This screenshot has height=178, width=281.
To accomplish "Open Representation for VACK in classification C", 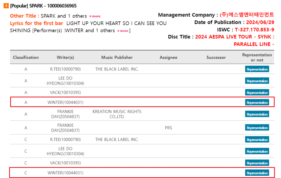I will pyautogui.click(x=257, y=163).
